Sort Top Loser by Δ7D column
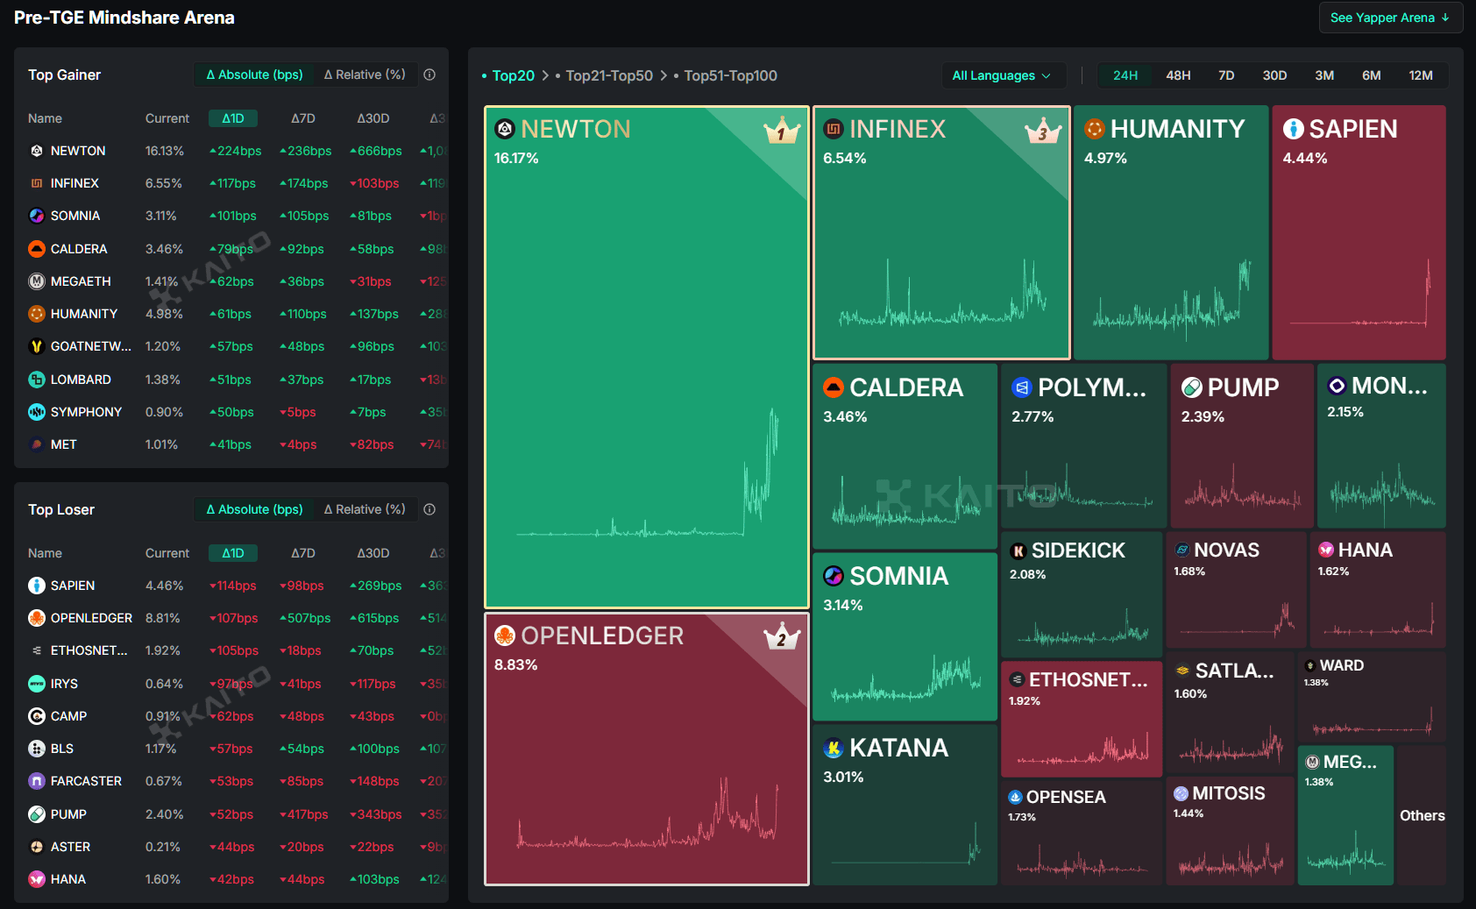1476x909 pixels. tap(303, 553)
